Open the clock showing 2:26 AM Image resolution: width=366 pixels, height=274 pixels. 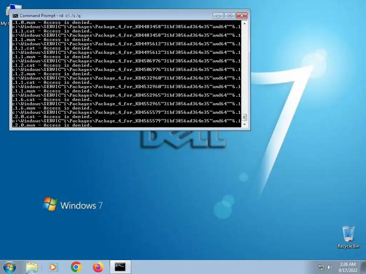(348, 264)
